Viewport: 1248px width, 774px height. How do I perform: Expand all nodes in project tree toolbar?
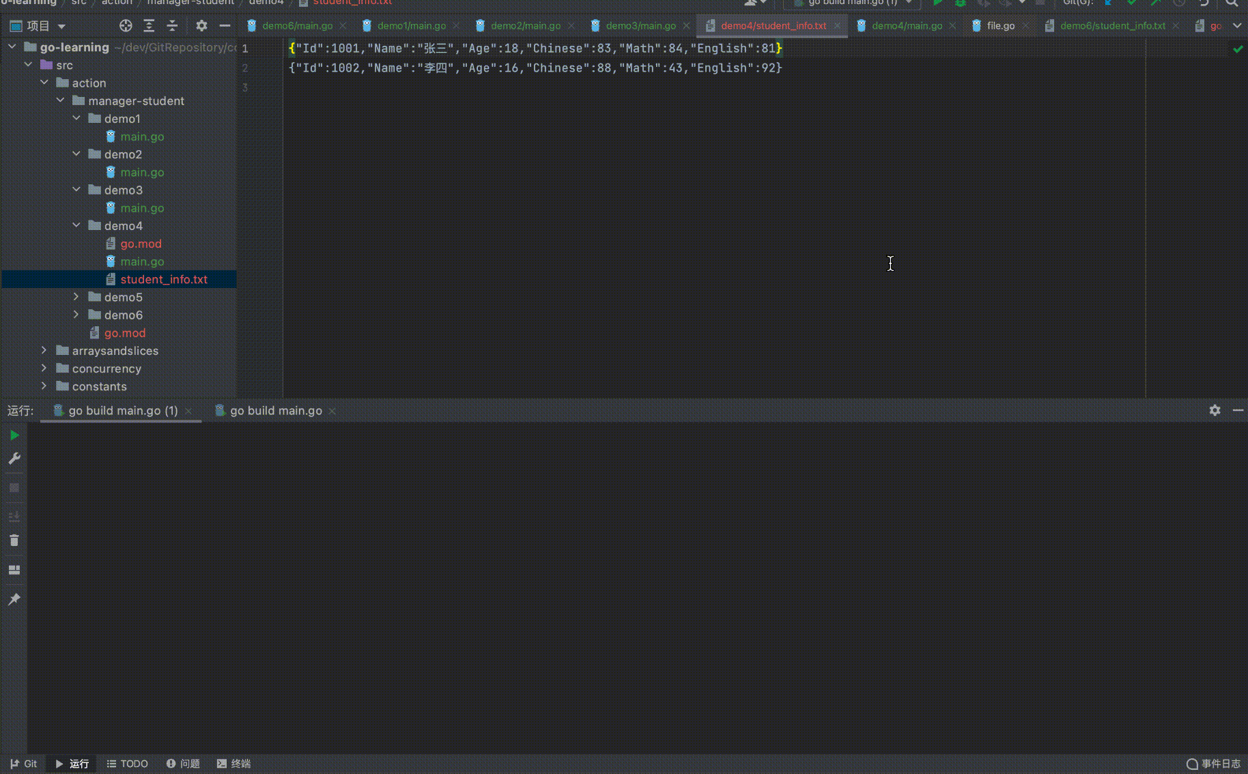pyautogui.click(x=149, y=26)
